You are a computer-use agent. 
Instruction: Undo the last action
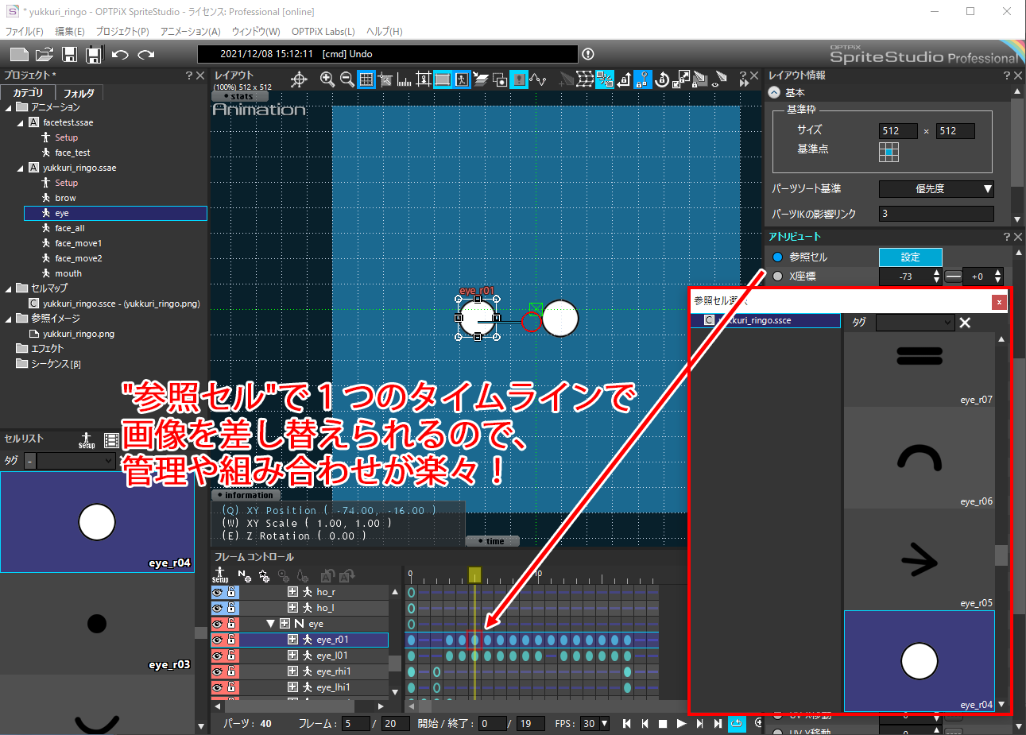(120, 54)
